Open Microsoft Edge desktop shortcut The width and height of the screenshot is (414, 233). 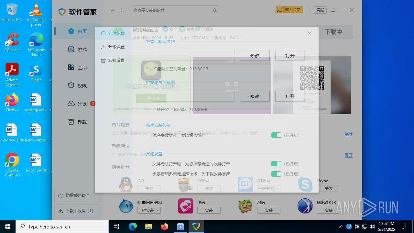(x=36, y=45)
